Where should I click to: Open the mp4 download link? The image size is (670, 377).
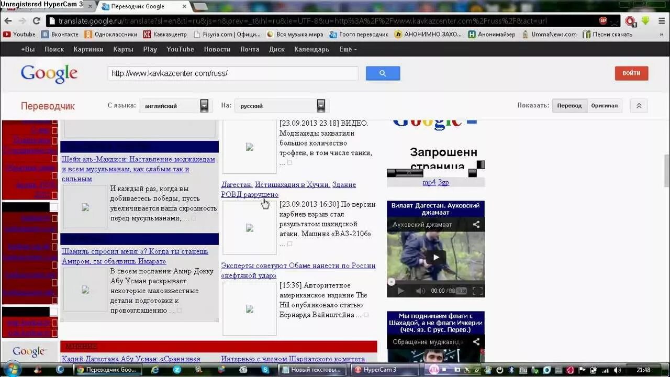[429, 182]
